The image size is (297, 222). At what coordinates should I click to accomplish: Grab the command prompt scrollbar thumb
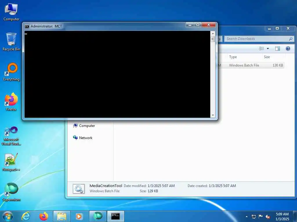(x=213, y=39)
